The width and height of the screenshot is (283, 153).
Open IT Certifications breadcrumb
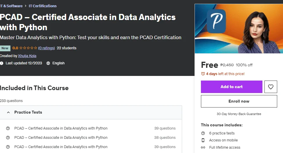(x=43, y=6)
